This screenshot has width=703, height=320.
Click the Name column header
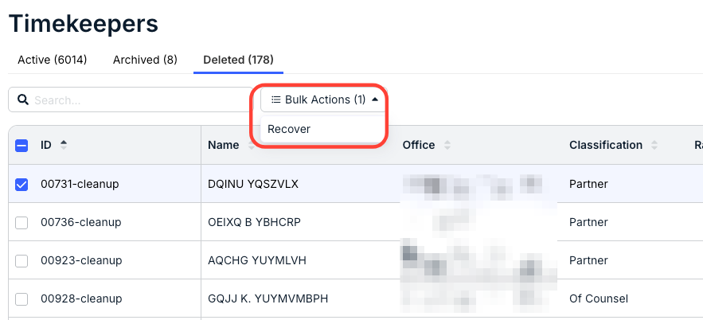tap(223, 145)
